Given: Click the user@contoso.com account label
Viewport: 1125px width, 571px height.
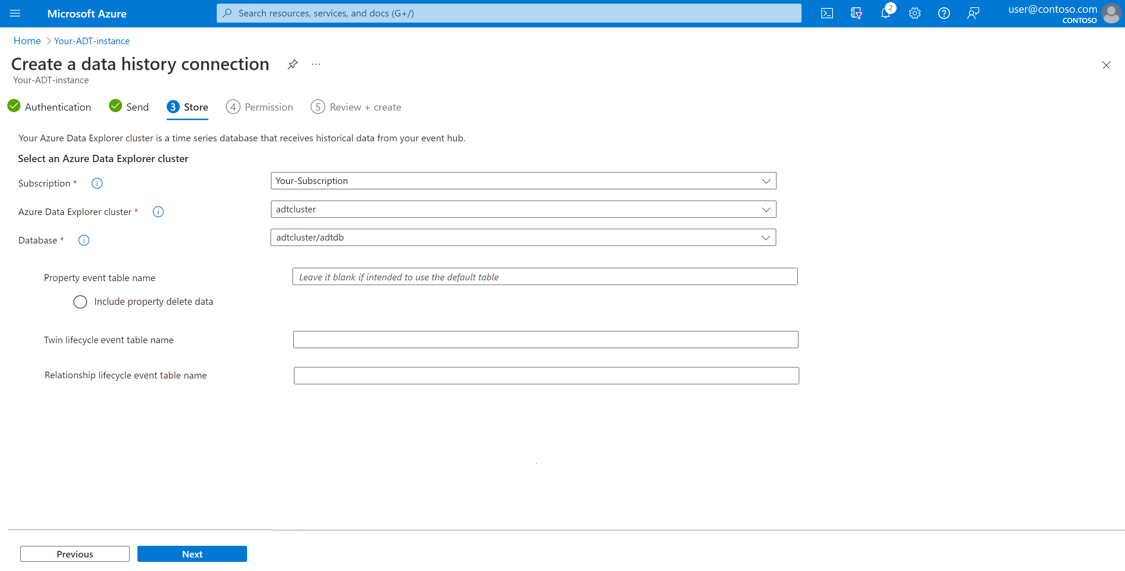Looking at the screenshot, I should click(1053, 9).
